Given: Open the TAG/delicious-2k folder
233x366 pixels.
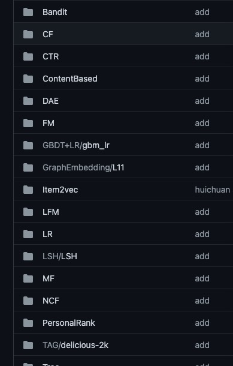Looking at the screenshot, I should point(75,345).
